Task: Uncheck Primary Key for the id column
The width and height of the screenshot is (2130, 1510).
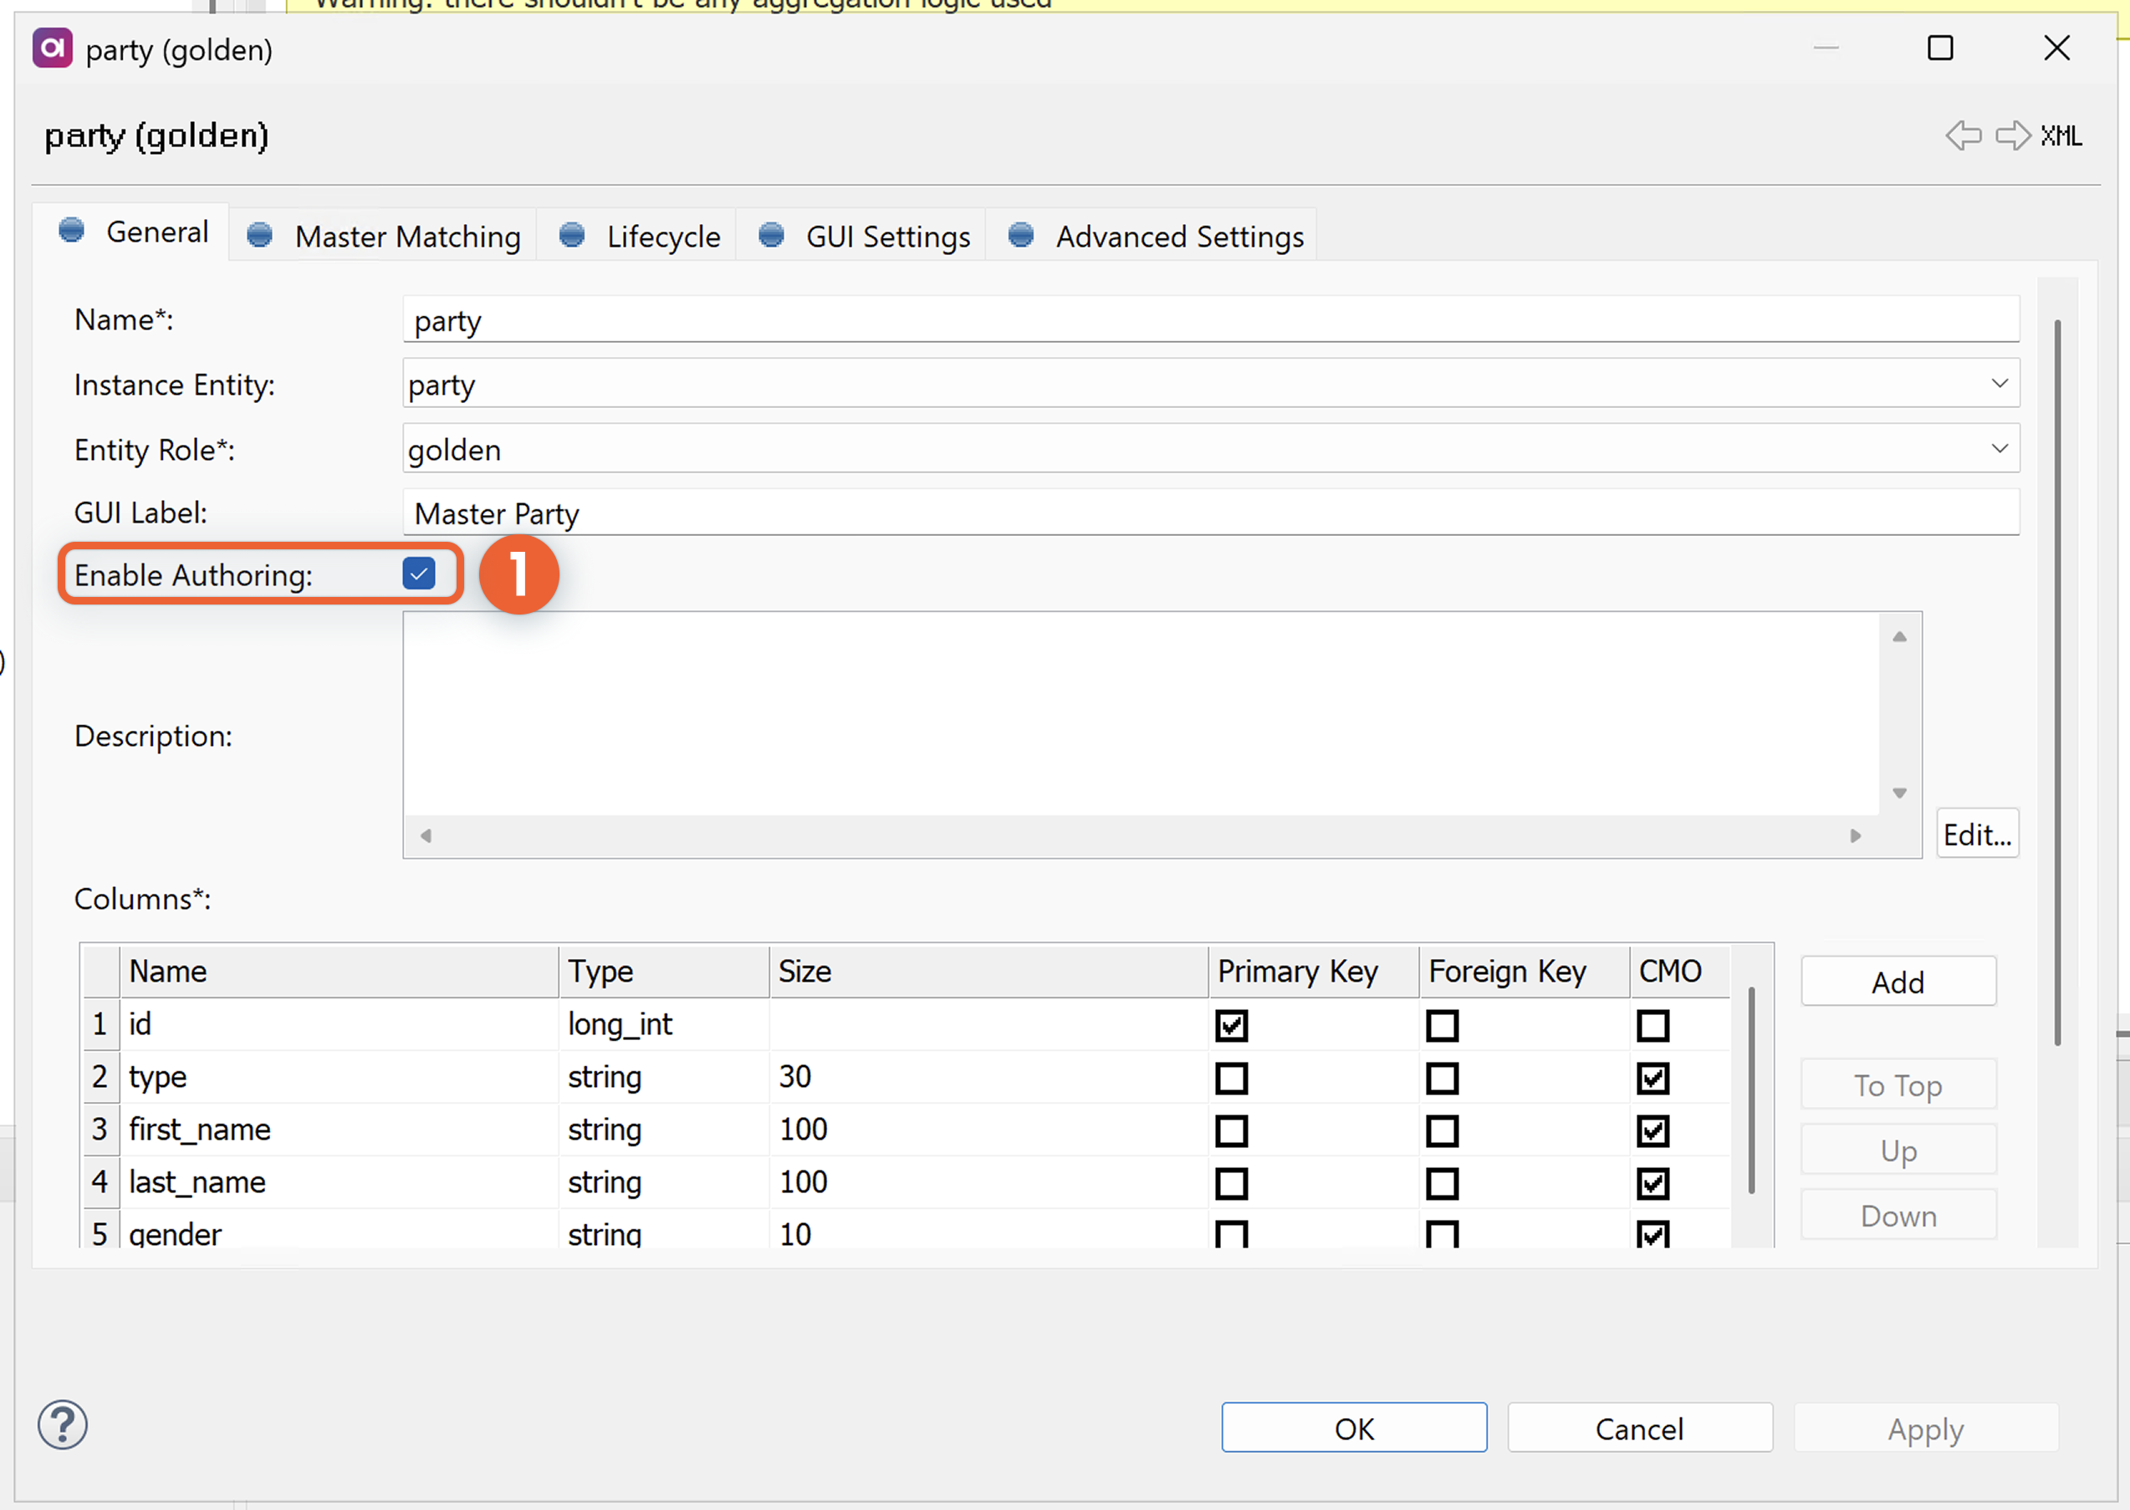Action: (1233, 1025)
